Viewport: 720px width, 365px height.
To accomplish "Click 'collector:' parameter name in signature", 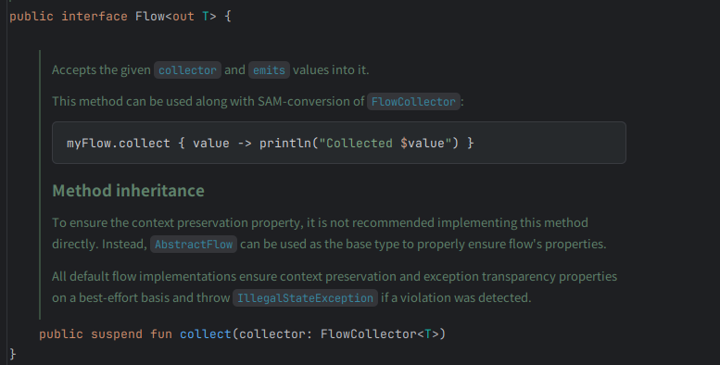I will (x=275, y=334).
